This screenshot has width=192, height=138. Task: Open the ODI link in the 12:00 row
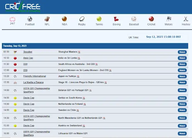[25, 70]
